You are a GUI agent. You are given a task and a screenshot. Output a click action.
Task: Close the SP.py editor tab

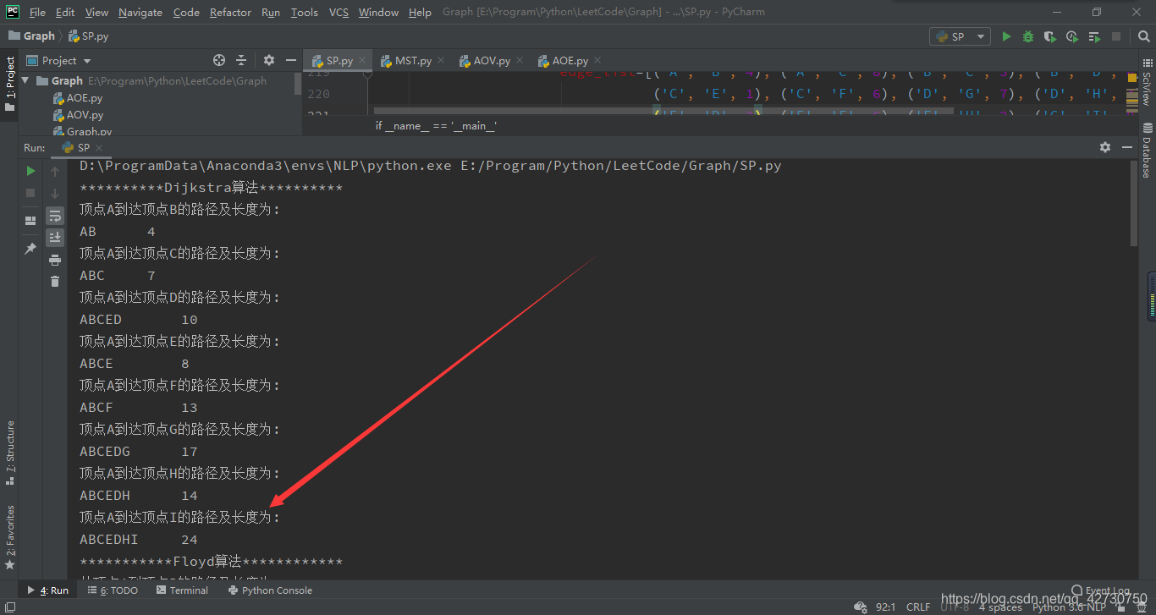click(362, 61)
